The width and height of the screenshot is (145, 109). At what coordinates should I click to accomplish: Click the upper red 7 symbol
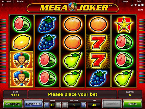pyautogui.click(x=98, y=42)
